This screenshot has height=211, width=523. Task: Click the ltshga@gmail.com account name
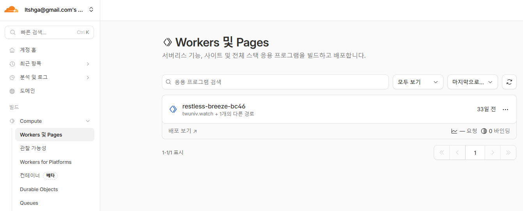tap(54, 10)
